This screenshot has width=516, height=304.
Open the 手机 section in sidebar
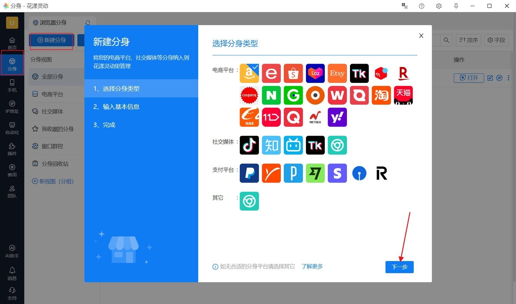[x=12, y=85]
